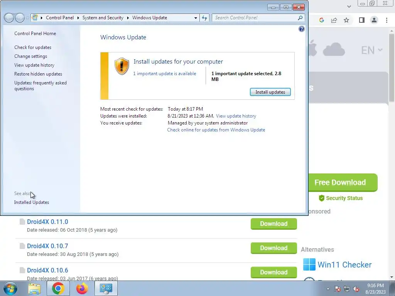Open the Droid4X 0.10.6 link

coord(47,270)
